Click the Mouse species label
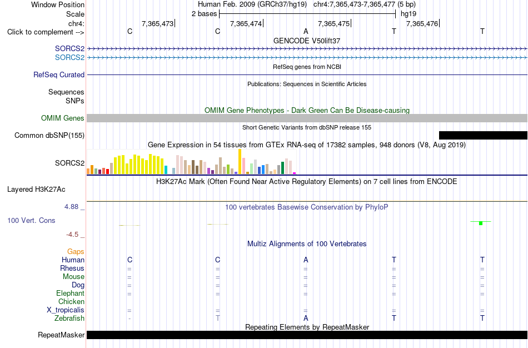The image size is (528, 348). [73, 277]
